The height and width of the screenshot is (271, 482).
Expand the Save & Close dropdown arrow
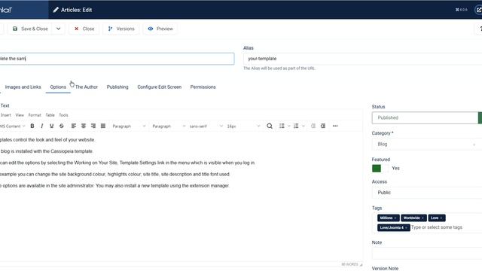(59, 29)
